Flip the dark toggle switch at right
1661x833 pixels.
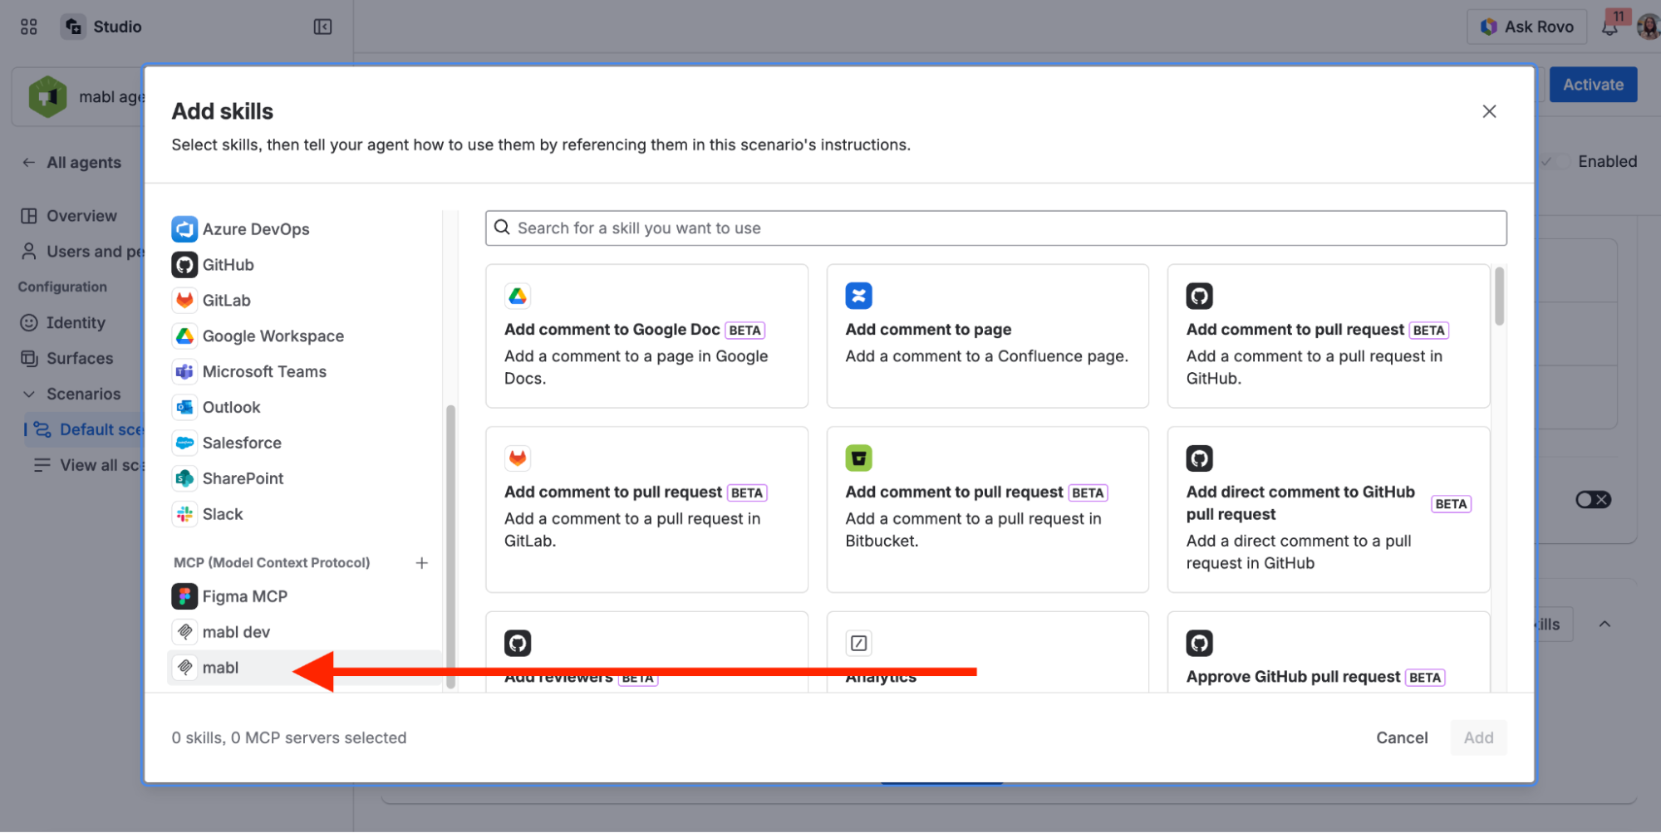(1593, 499)
